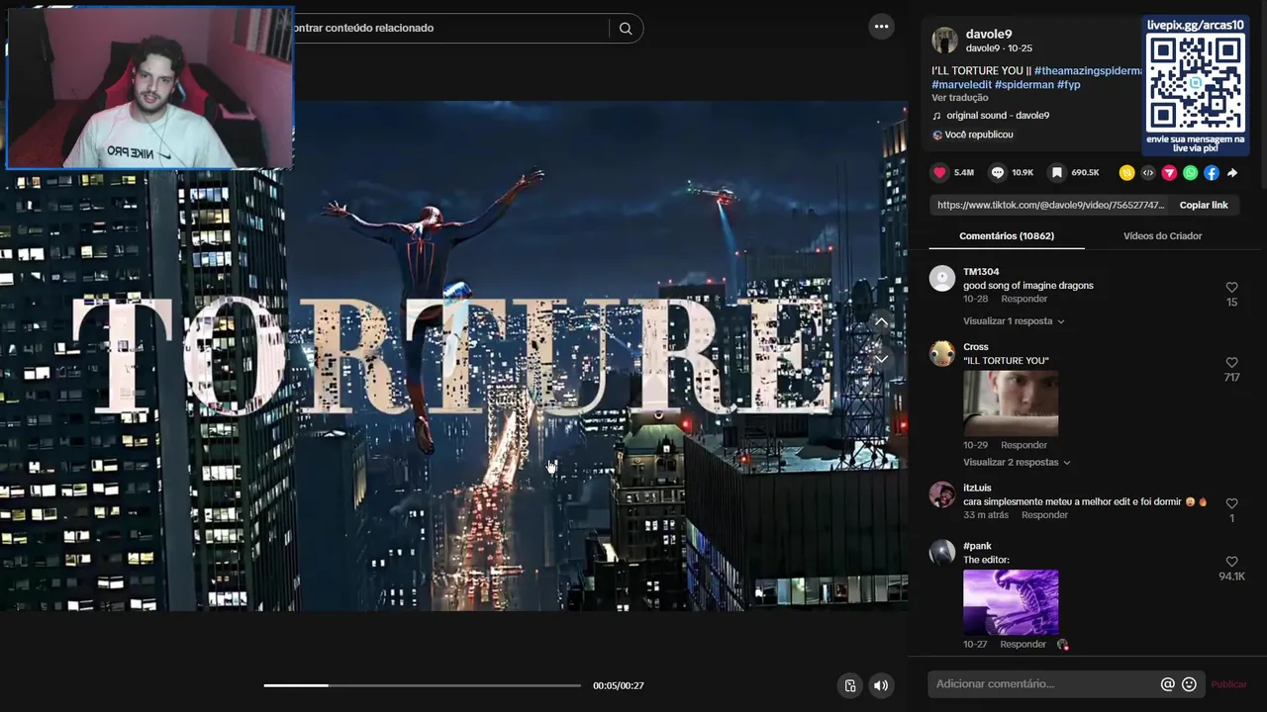Go to previous video with up chevron
Image resolution: width=1267 pixels, height=712 pixels.
coord(881,322)
